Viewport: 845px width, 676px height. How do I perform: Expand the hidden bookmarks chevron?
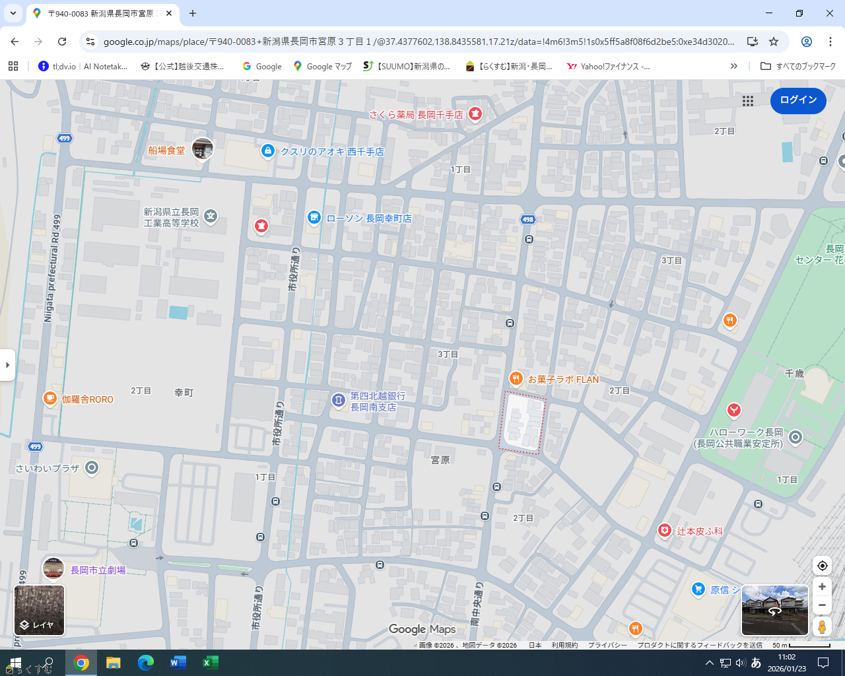point(733,66)
